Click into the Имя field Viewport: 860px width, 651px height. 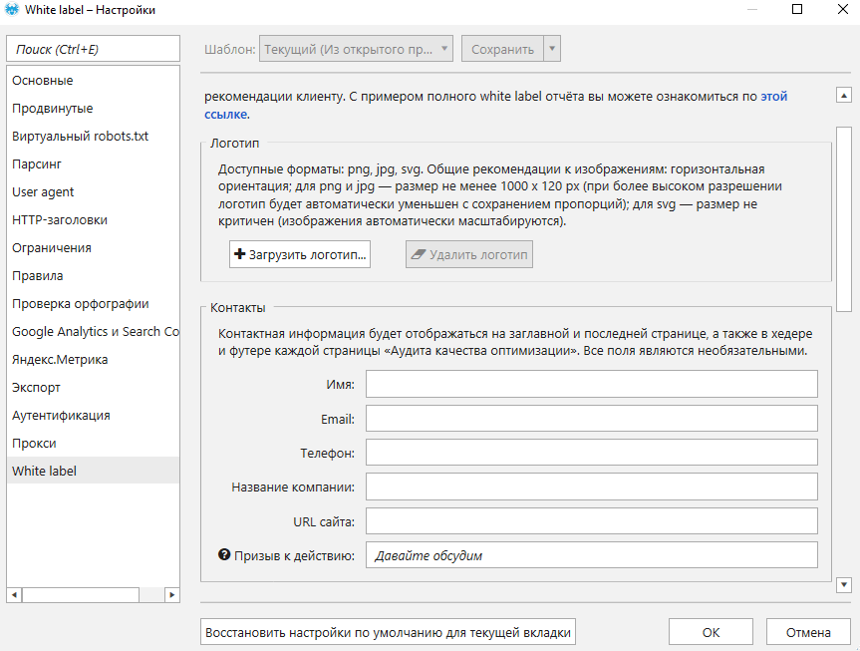592,384
